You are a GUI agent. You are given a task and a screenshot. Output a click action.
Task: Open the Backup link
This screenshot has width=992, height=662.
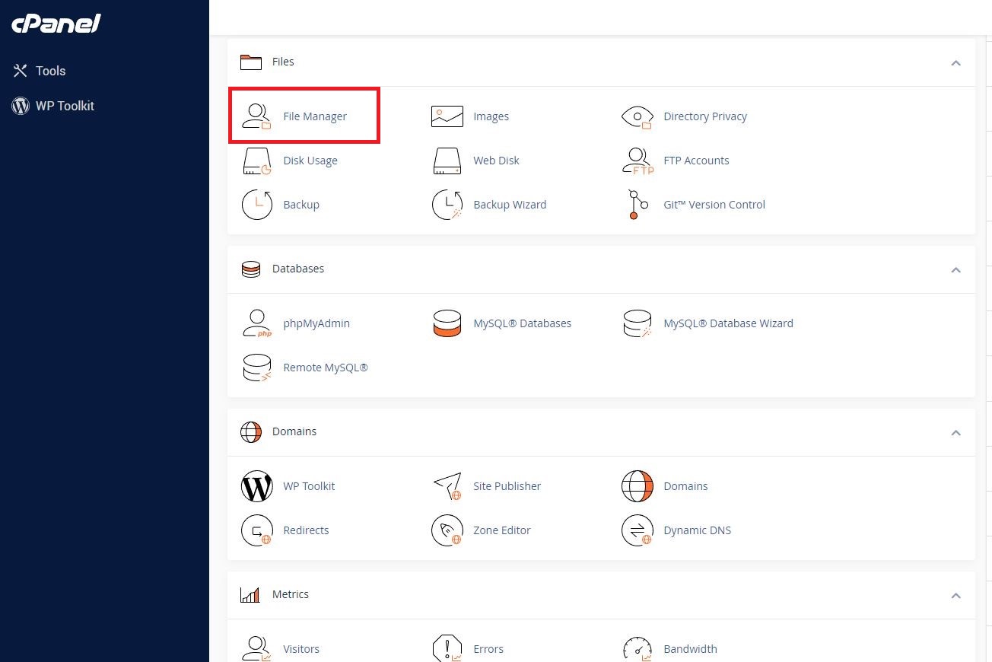(301, 205)
